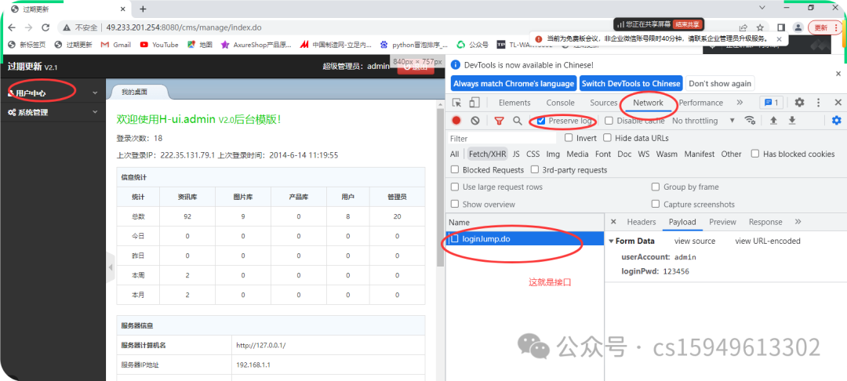847x381 pixels.
Task: Toggle the device toolbar icon
Action: [x=474, y=103]
